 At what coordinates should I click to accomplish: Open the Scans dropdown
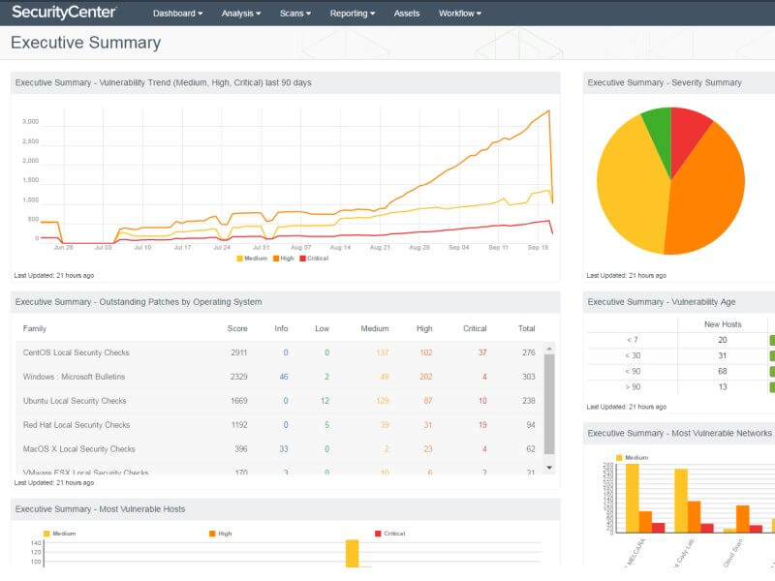coord(294,14)
